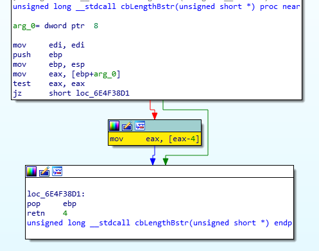
Task: Click the group nodes icon on the yellow mov node
Action: pyautogui.click(x=140, y=126)
